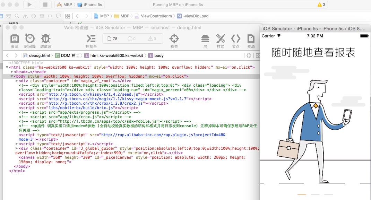Expand the text/javascript script node
The width and height of the screenshot is (371, 200).
pyautogui.click(x=17, y=144)
